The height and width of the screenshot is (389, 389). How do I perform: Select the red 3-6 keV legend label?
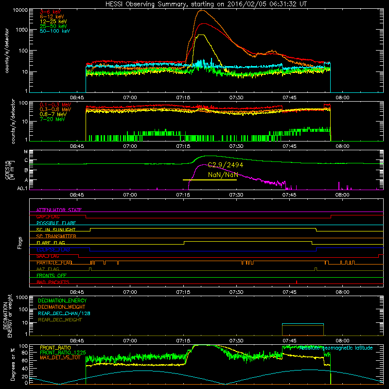pyautogui.click(x=51, y=12)
